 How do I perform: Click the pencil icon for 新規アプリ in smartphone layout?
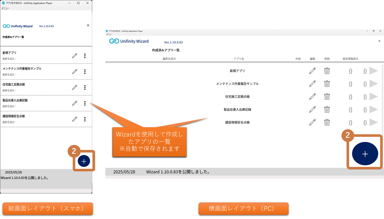(x=75, y=56)
